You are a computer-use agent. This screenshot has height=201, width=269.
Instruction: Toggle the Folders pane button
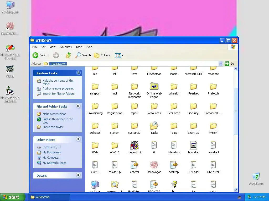[x=102, y=55]
